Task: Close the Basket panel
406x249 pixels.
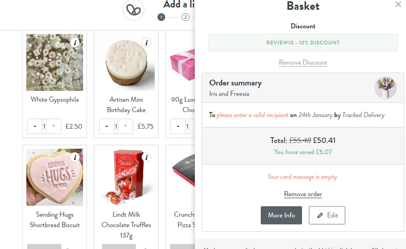Action: click(398, 4)
